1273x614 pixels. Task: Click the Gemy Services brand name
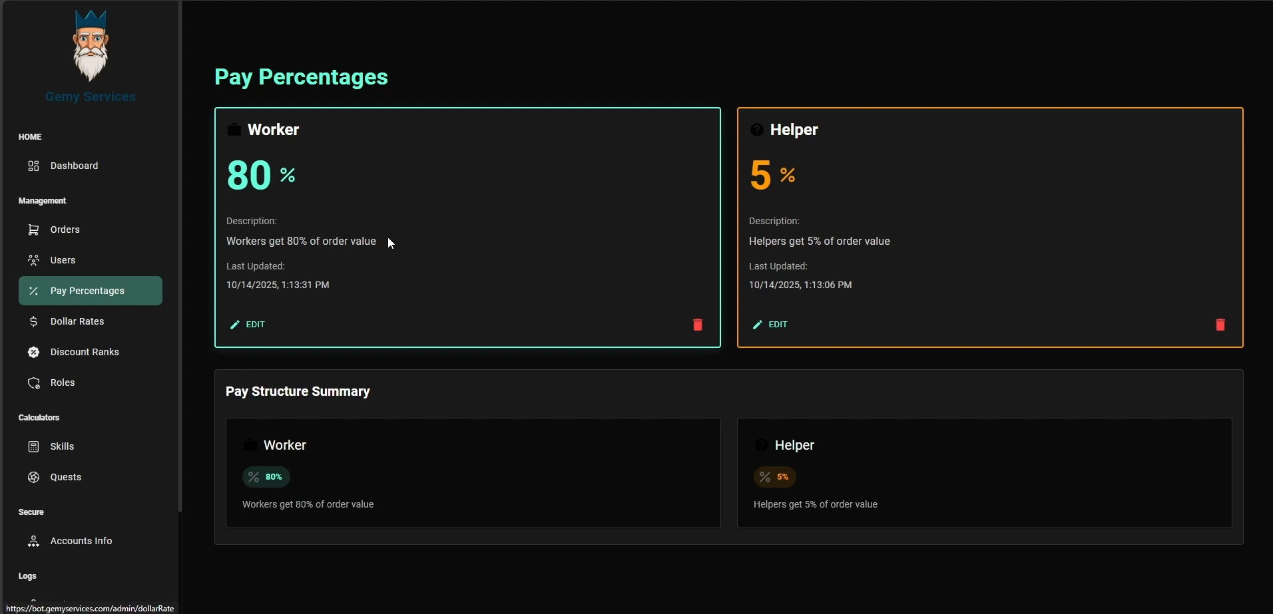(x=91, y=96)
